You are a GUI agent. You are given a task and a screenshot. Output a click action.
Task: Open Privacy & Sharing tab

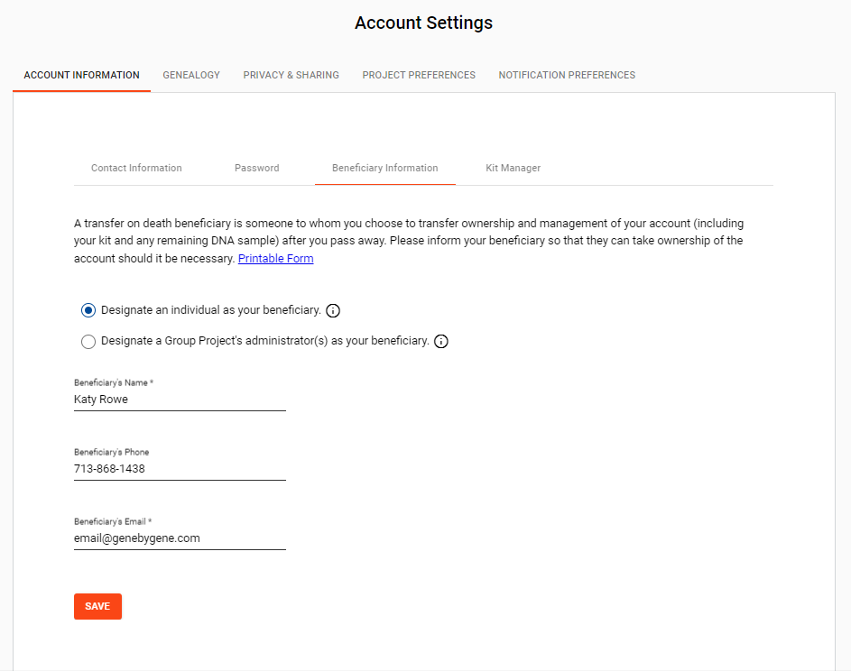click(x=291, y=75)
